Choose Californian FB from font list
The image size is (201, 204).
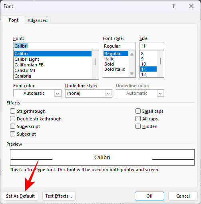(53, 65)
